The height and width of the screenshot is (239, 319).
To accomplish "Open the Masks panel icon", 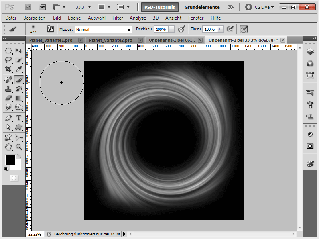I will tap(310, 146).
